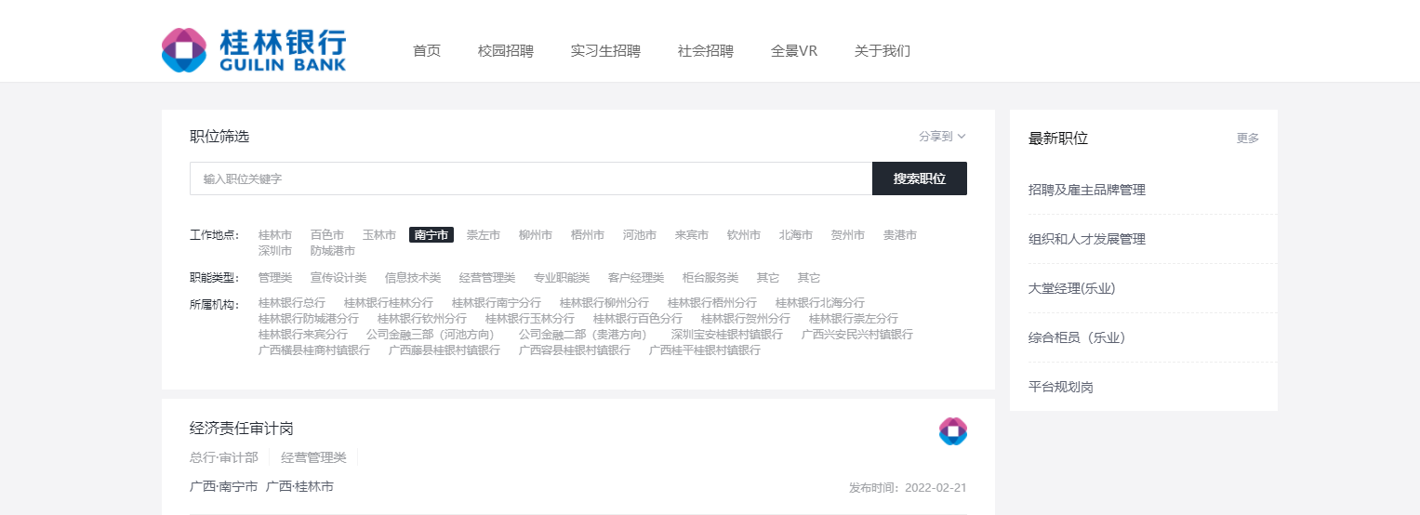The image size is (1420, 515).
Task: Select 客户经理类 job function type
Action: coord(636,278)
